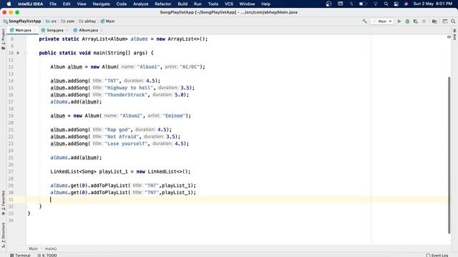Image resolution: width=458 pixels, height=257 pixels.
Task: Open the Apple menu
Action: point(9,4)
